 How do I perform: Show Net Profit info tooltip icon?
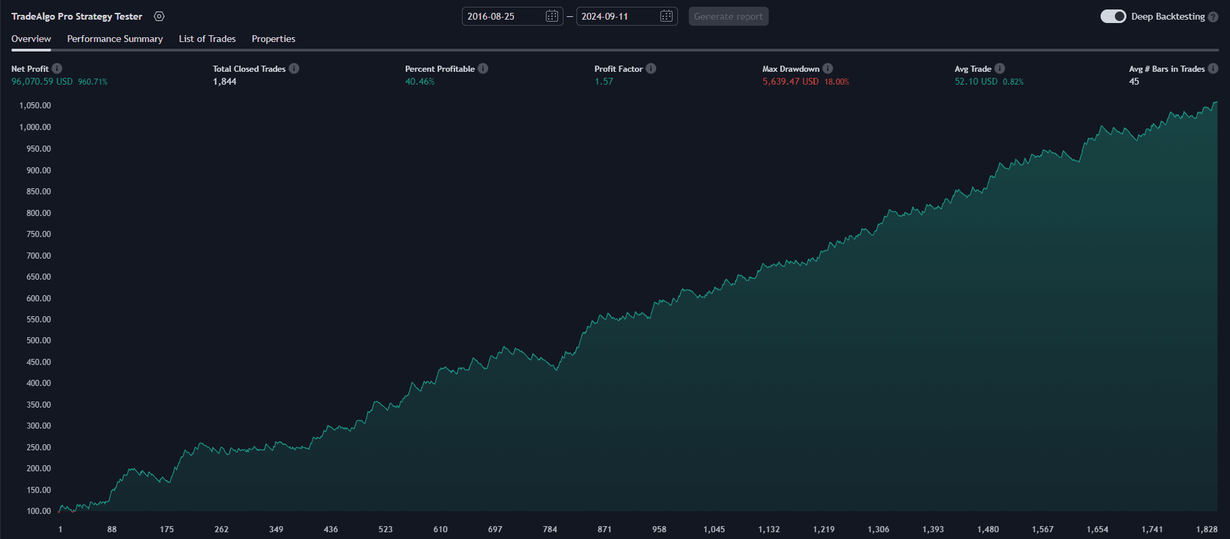(x=57, y=68)
